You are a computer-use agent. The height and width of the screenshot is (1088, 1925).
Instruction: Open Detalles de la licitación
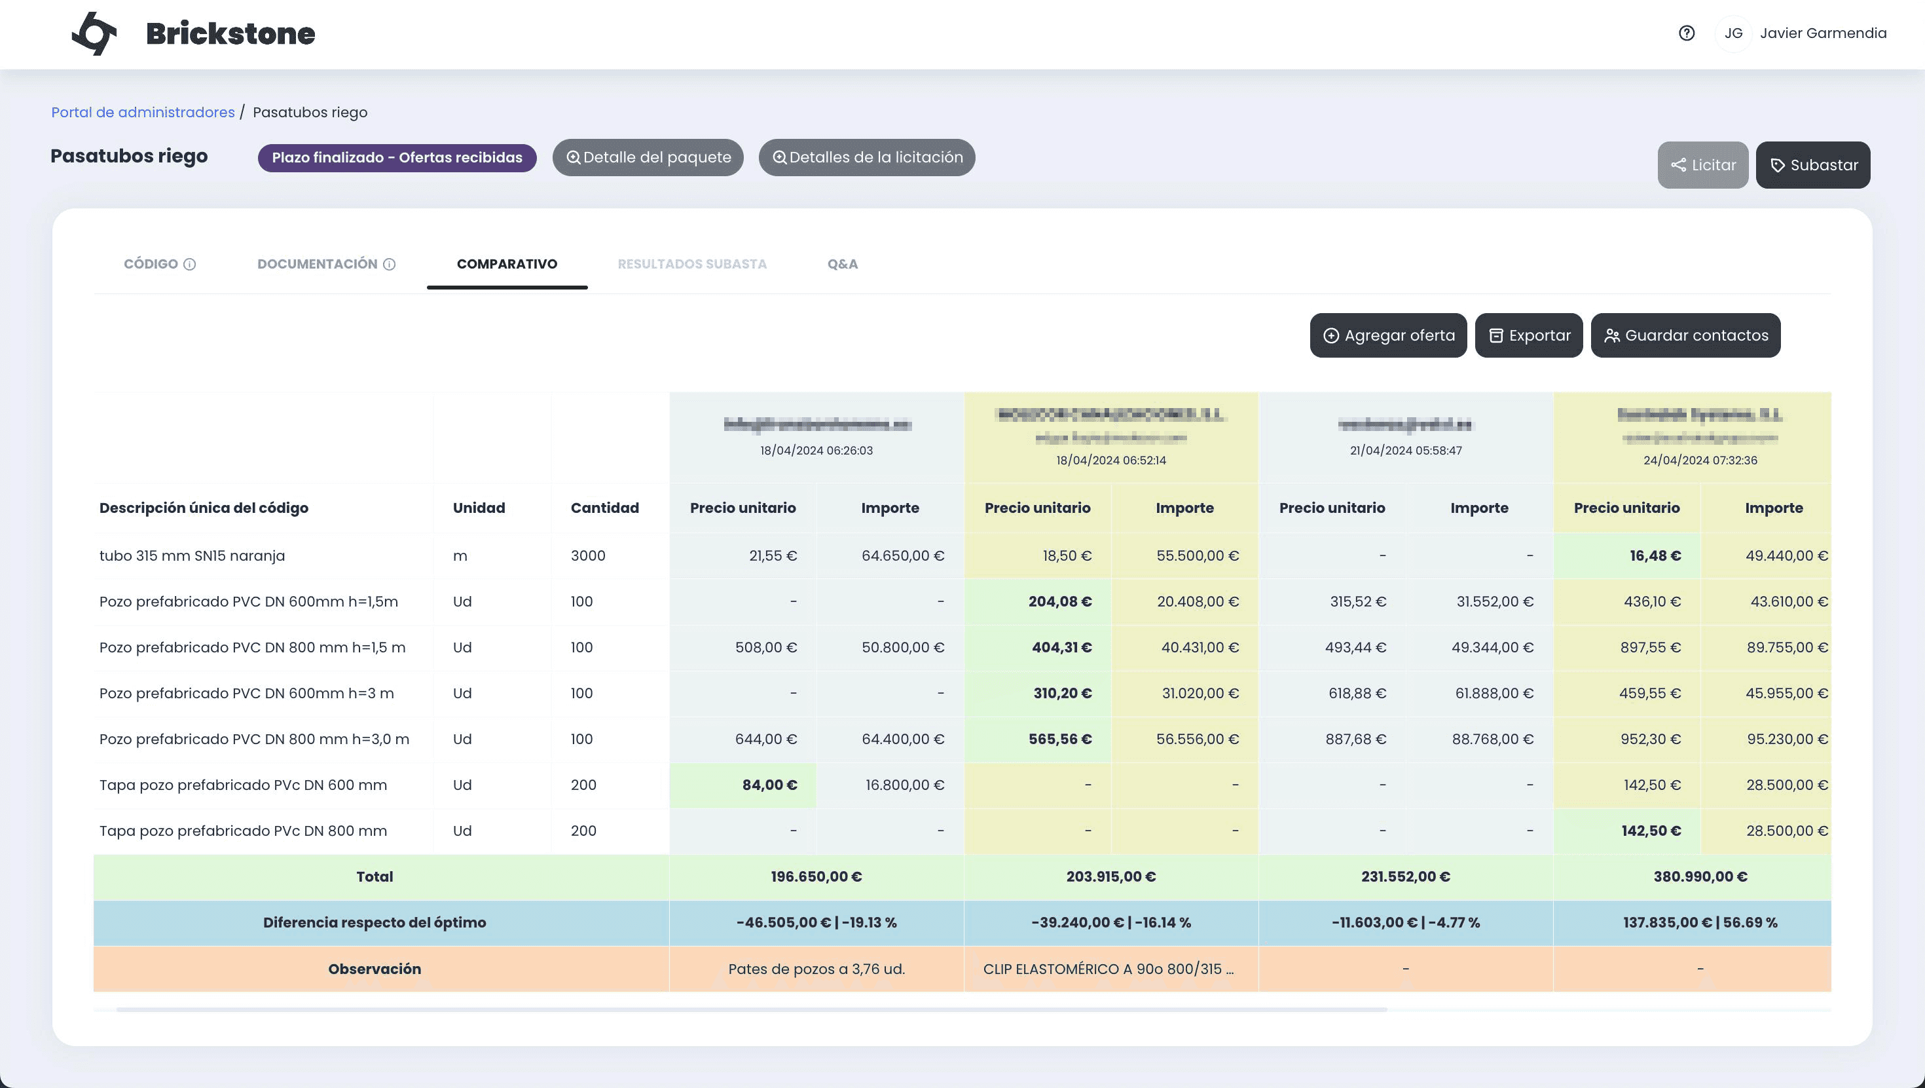867,158
